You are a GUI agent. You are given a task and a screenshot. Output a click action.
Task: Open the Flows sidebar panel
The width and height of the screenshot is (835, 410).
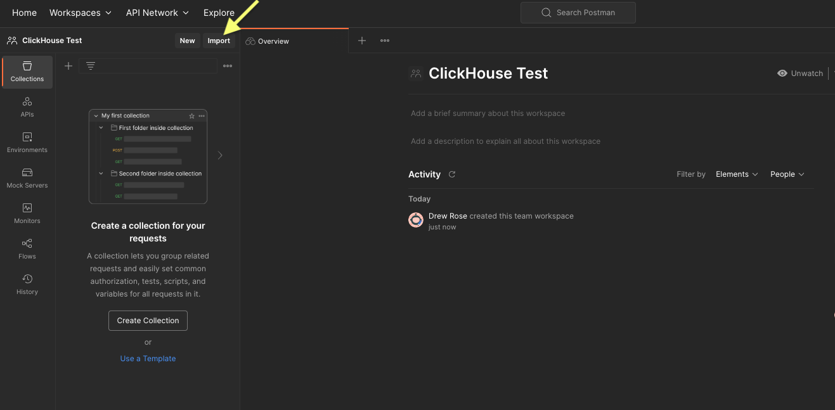[27, 248]
